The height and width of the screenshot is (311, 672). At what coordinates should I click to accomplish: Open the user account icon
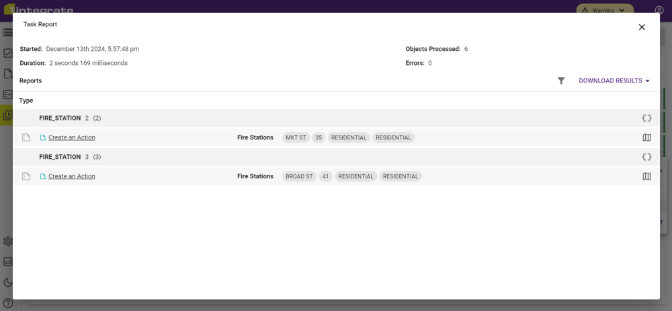(x=659, y=10)
